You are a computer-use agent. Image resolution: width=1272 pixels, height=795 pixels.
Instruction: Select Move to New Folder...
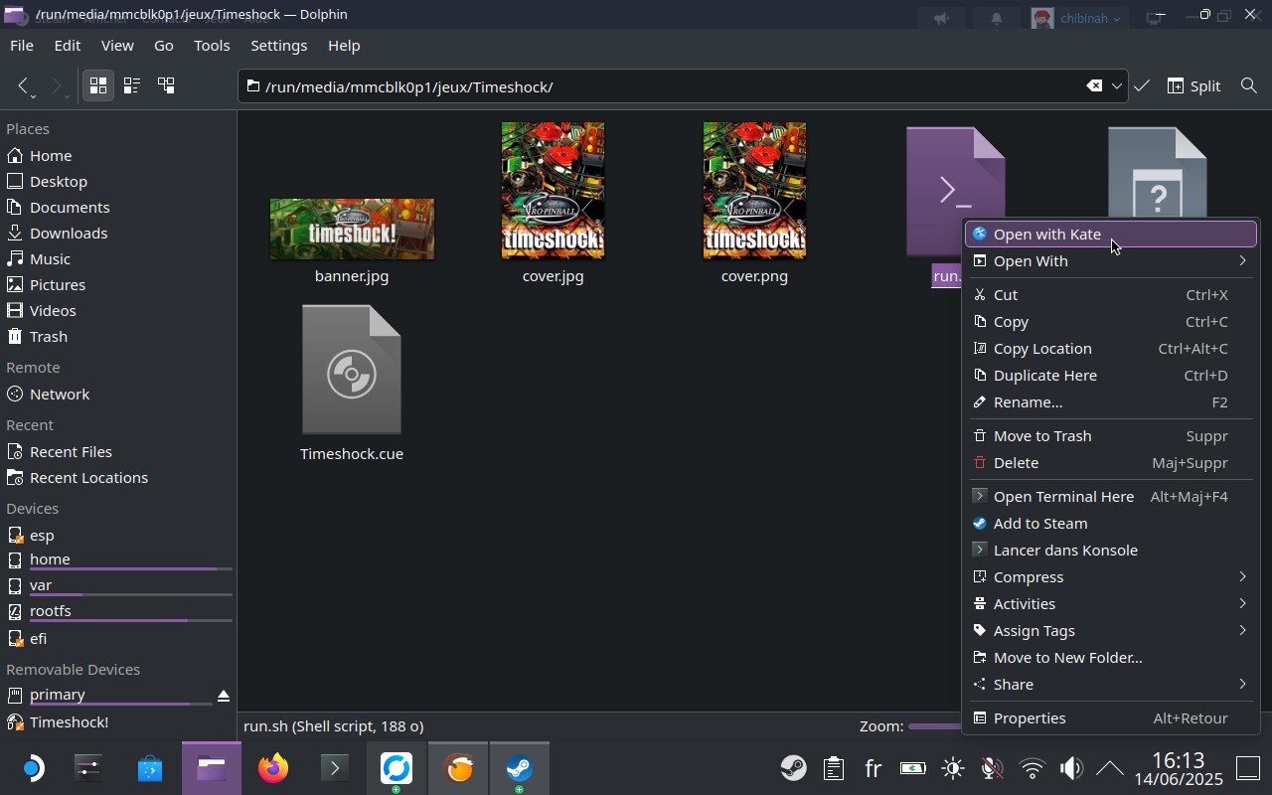(1111, 658)
